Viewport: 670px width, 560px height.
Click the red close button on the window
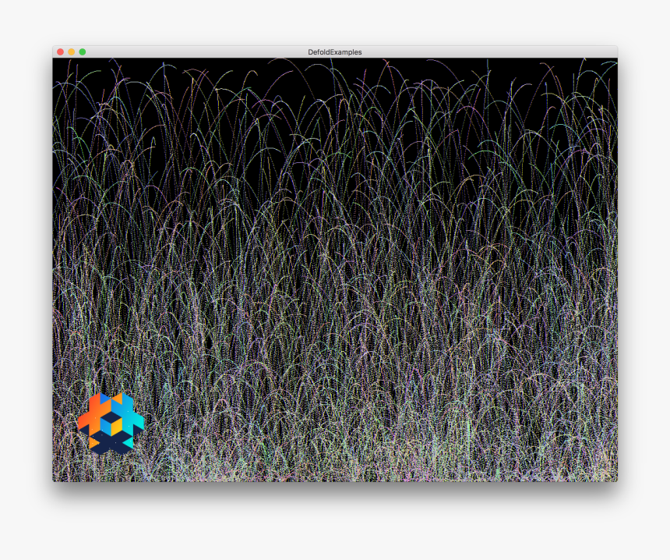[x=61, y=51]
